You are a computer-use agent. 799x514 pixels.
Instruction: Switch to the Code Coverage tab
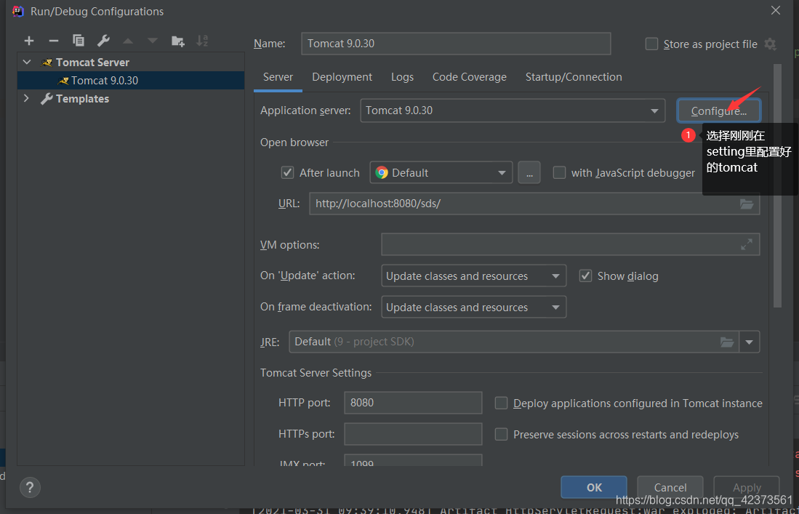470,77
